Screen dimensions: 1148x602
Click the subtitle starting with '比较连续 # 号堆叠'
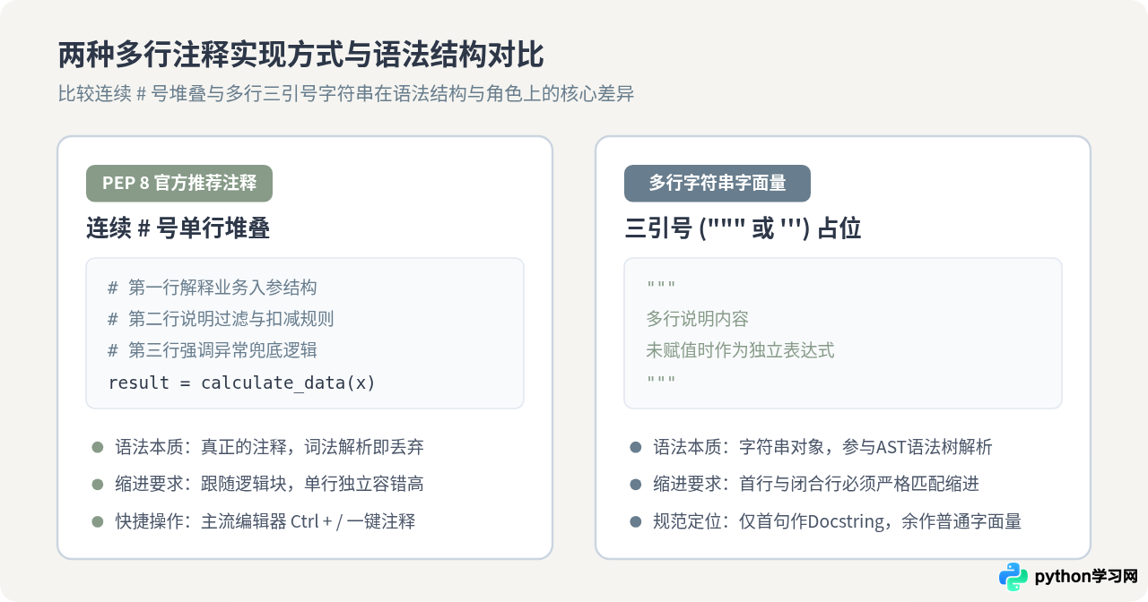[x=346, y=94]
